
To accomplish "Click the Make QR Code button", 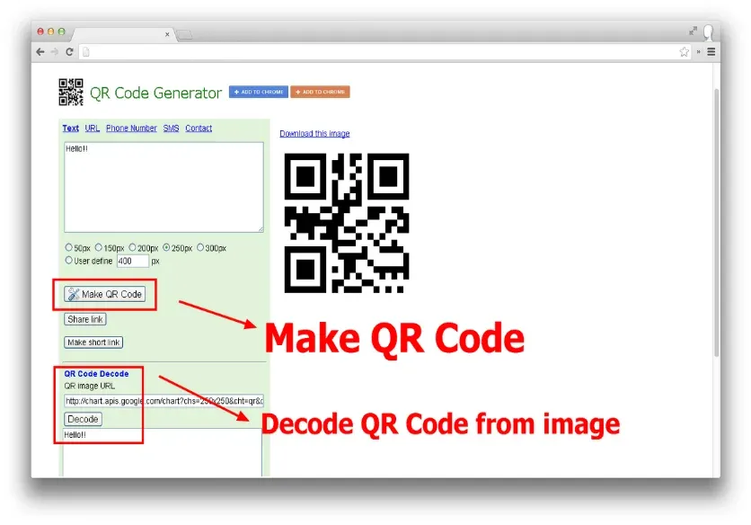I will (x=104, y=294).
